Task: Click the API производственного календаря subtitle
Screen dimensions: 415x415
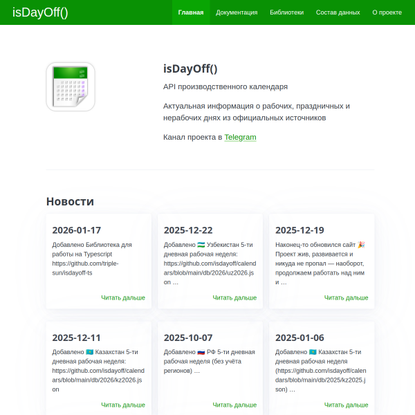Action: 225,86
